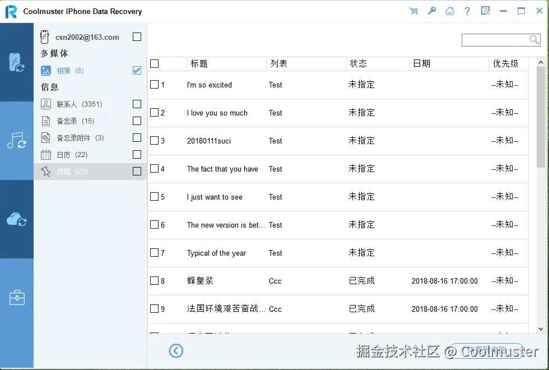Check row 5 'I just want to see' checkbox
The image size is (549, 370).
click(x=155, y=197)
